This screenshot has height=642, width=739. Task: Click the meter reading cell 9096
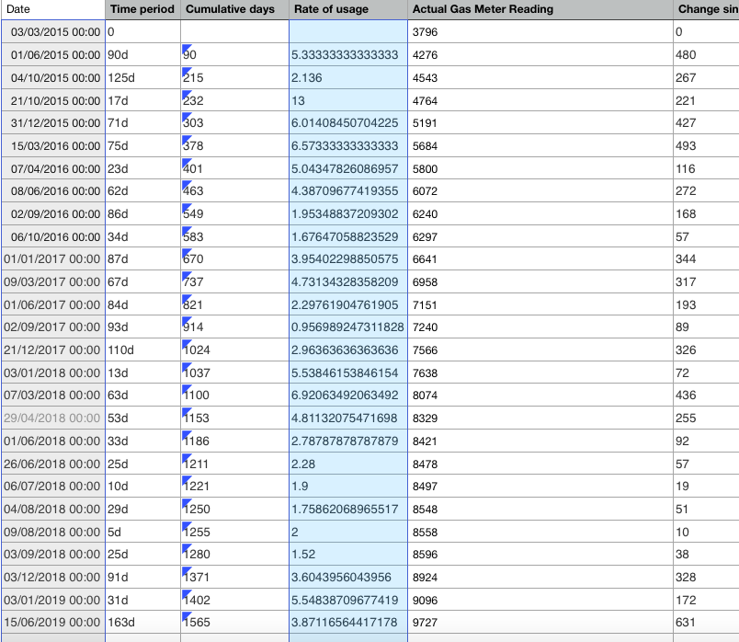(x=540, y=600)
